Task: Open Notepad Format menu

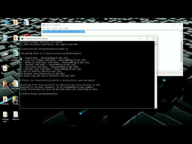Action: tap(54, 28)
